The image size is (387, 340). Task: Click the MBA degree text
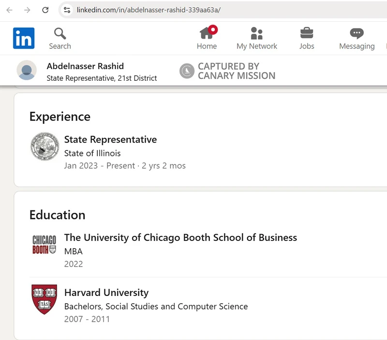point(74,251)
